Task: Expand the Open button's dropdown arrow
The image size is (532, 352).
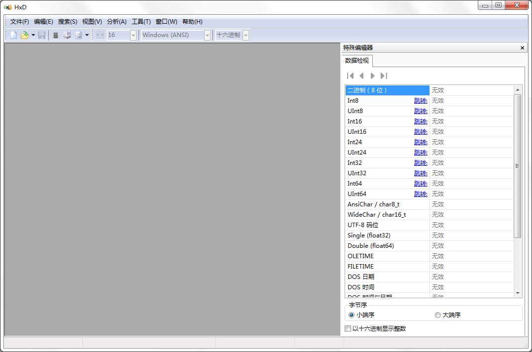Action: pyautogui.click(x=33, y=35)
